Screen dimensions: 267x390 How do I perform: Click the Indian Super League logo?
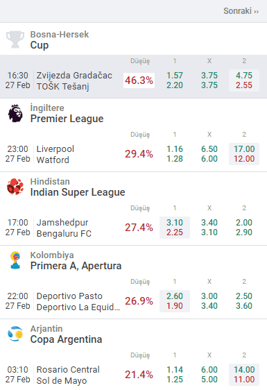pos(15,187)
